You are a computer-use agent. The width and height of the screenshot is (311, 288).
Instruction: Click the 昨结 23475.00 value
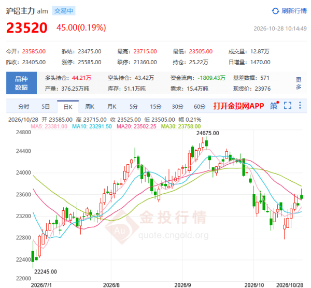[x=90, y=51]
